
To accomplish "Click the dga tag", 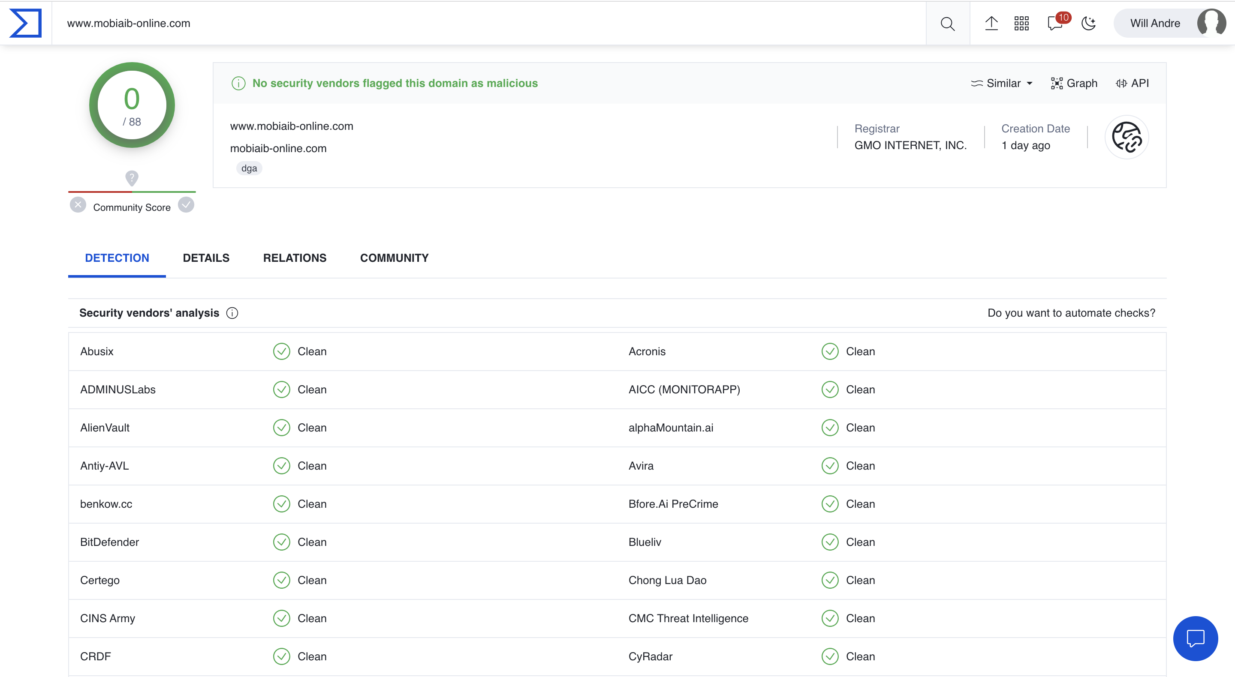I will [x=249, y=168].
